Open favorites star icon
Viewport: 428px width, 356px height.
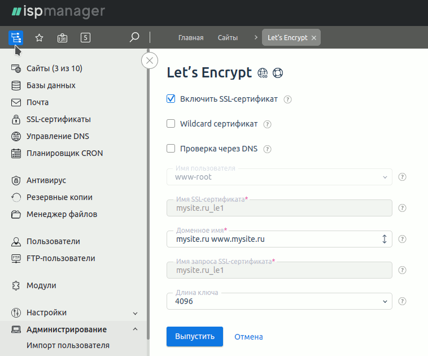point(40,38)
